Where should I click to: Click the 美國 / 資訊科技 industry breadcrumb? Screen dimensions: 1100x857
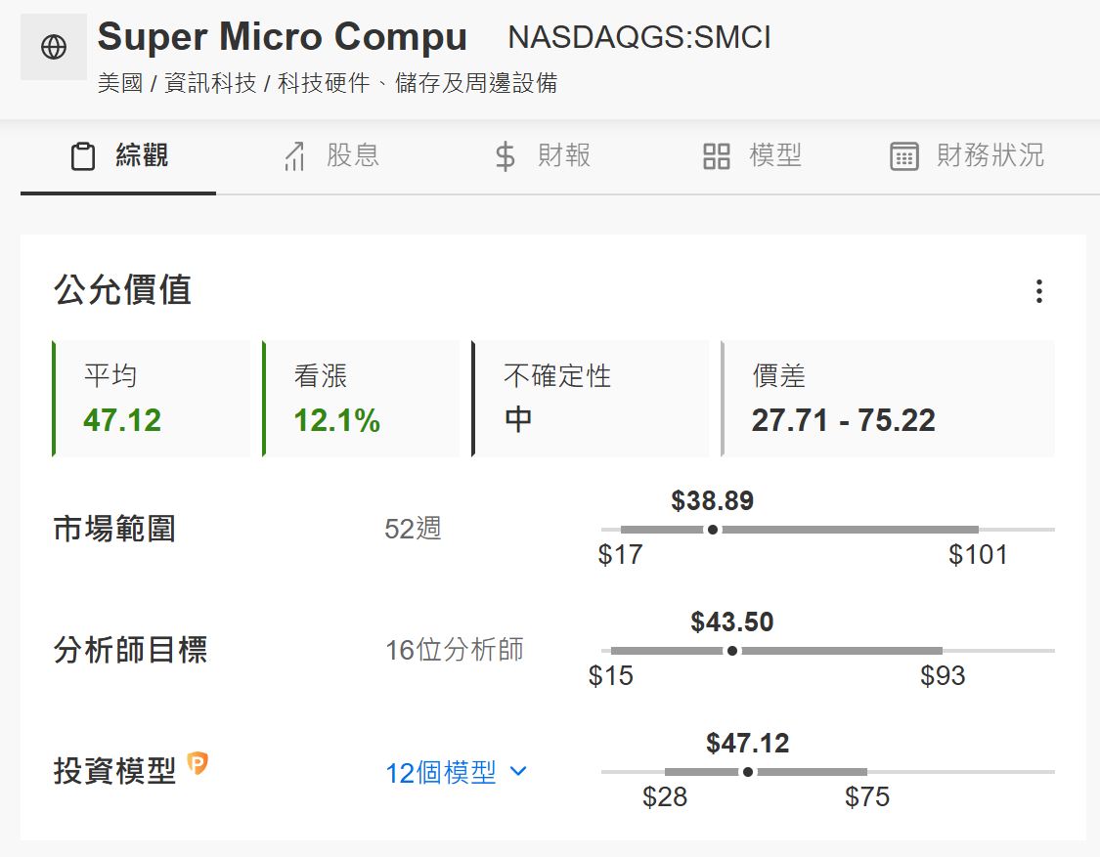pos(327,83)
